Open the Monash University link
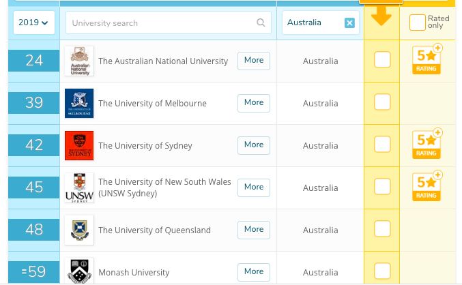This screenshot has height=285, width=462. click(x=134, y=272)
